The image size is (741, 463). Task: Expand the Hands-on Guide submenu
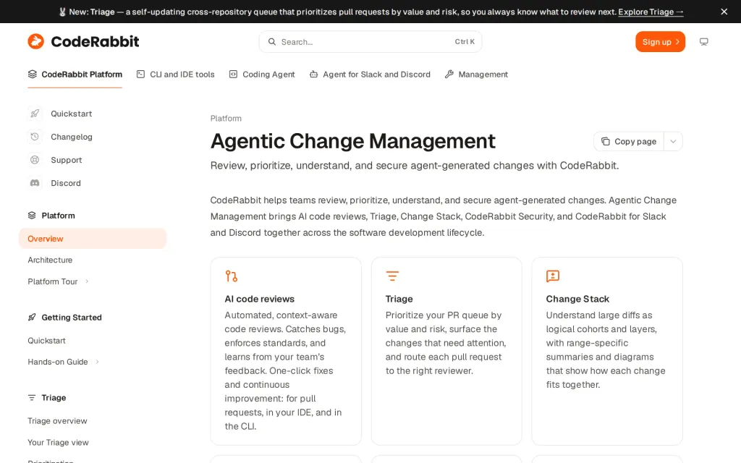(x=98, y=362)
